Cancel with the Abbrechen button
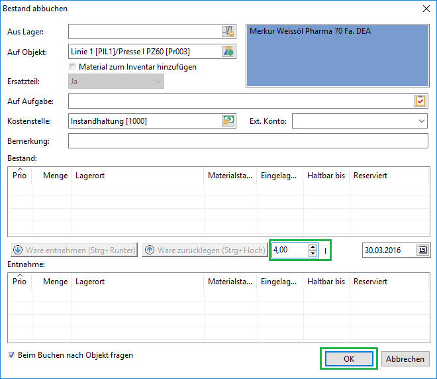Viewport: 437px width, 379px height. click(405, 358)
